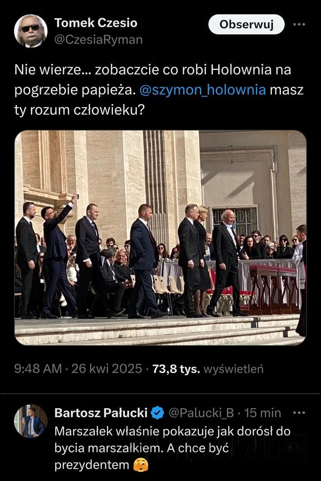Open the main post's three-dot menu
Screen dimensions: 321x481
pyautogui.click(x=299, y=24)
